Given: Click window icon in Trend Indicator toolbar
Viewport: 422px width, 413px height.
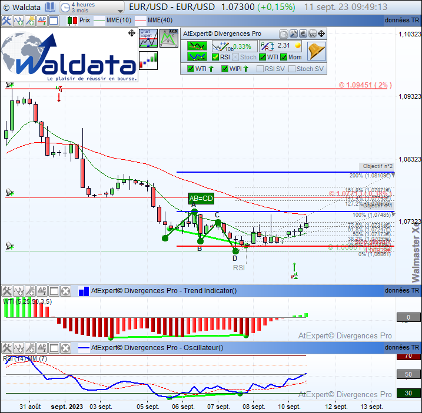Looking at the screenshot, I should (x=54, y=291).
